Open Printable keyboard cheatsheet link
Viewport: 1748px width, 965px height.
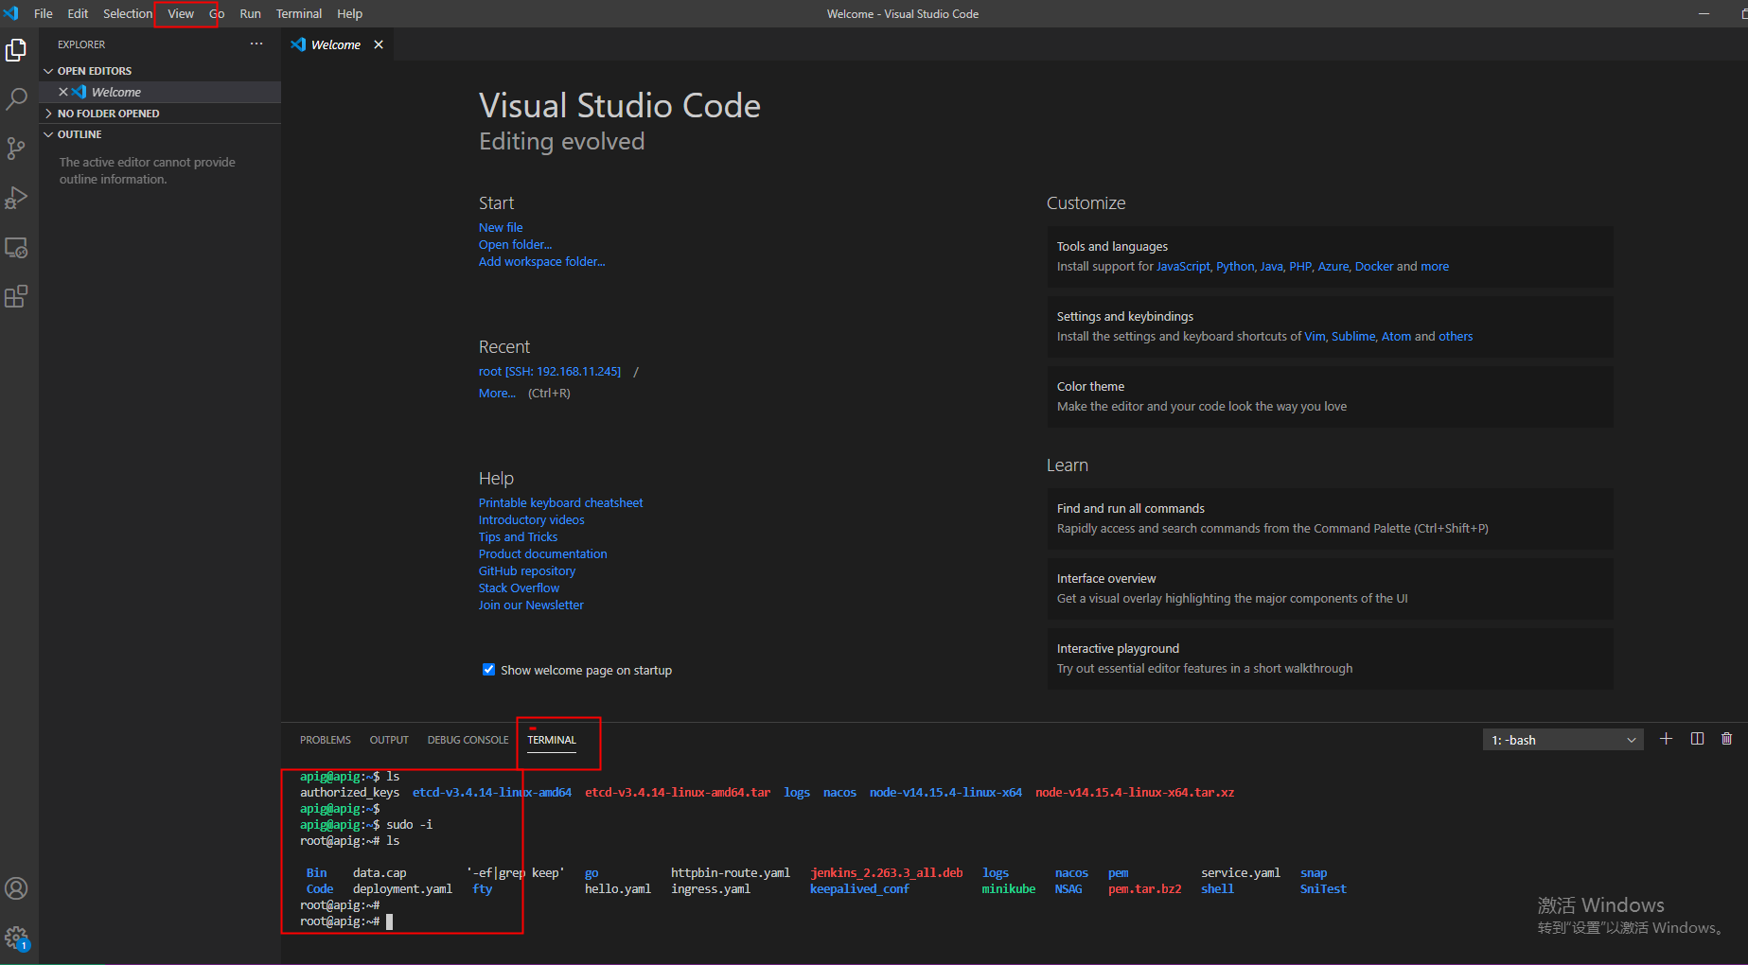(560, 502)
